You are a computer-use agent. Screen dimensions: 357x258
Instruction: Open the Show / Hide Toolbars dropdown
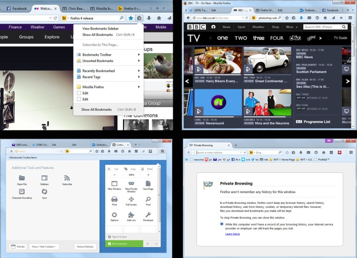coord(43,246)
